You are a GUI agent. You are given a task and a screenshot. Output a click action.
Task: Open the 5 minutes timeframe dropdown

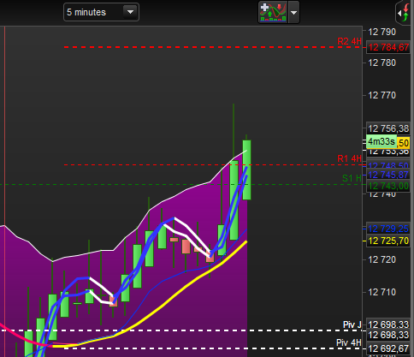click(101, 12)
